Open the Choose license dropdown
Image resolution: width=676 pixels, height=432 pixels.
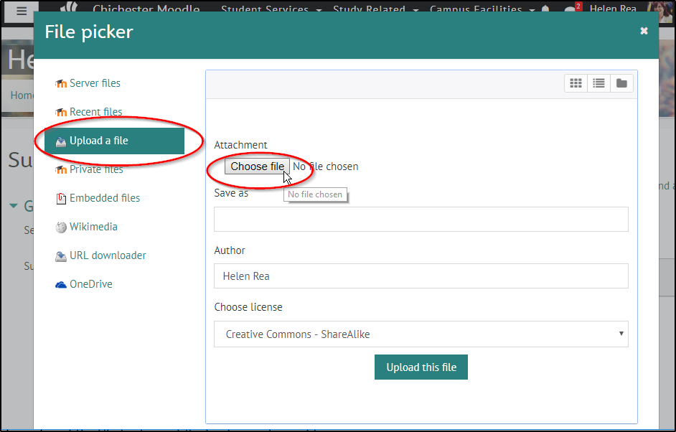click(x=421, y=334)
